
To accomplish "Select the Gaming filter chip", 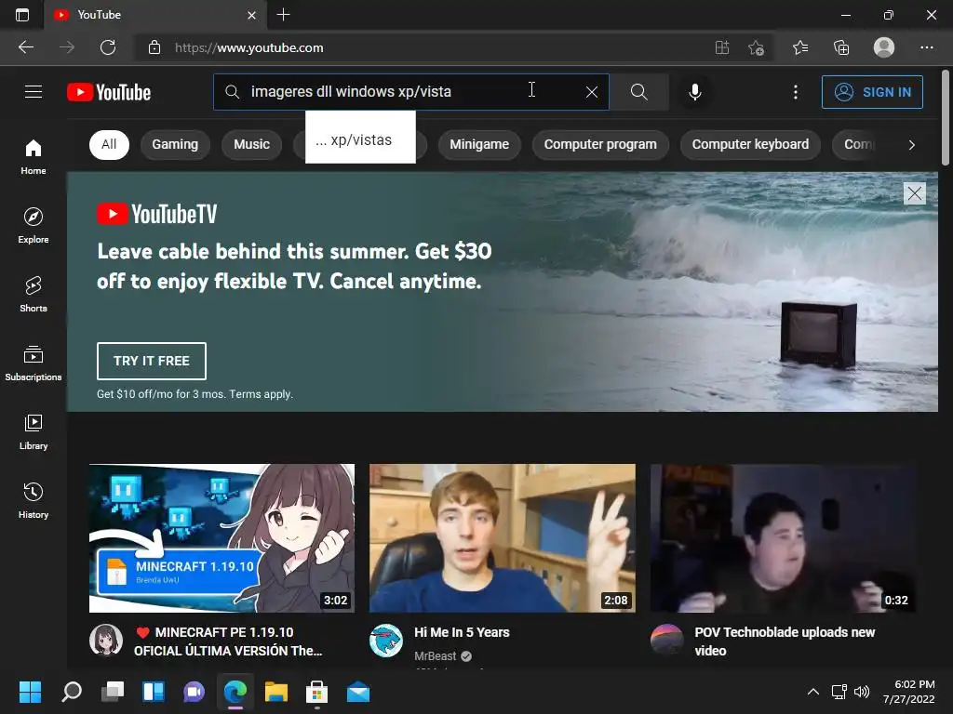I will pyautogui.click(x=175, y=144).
